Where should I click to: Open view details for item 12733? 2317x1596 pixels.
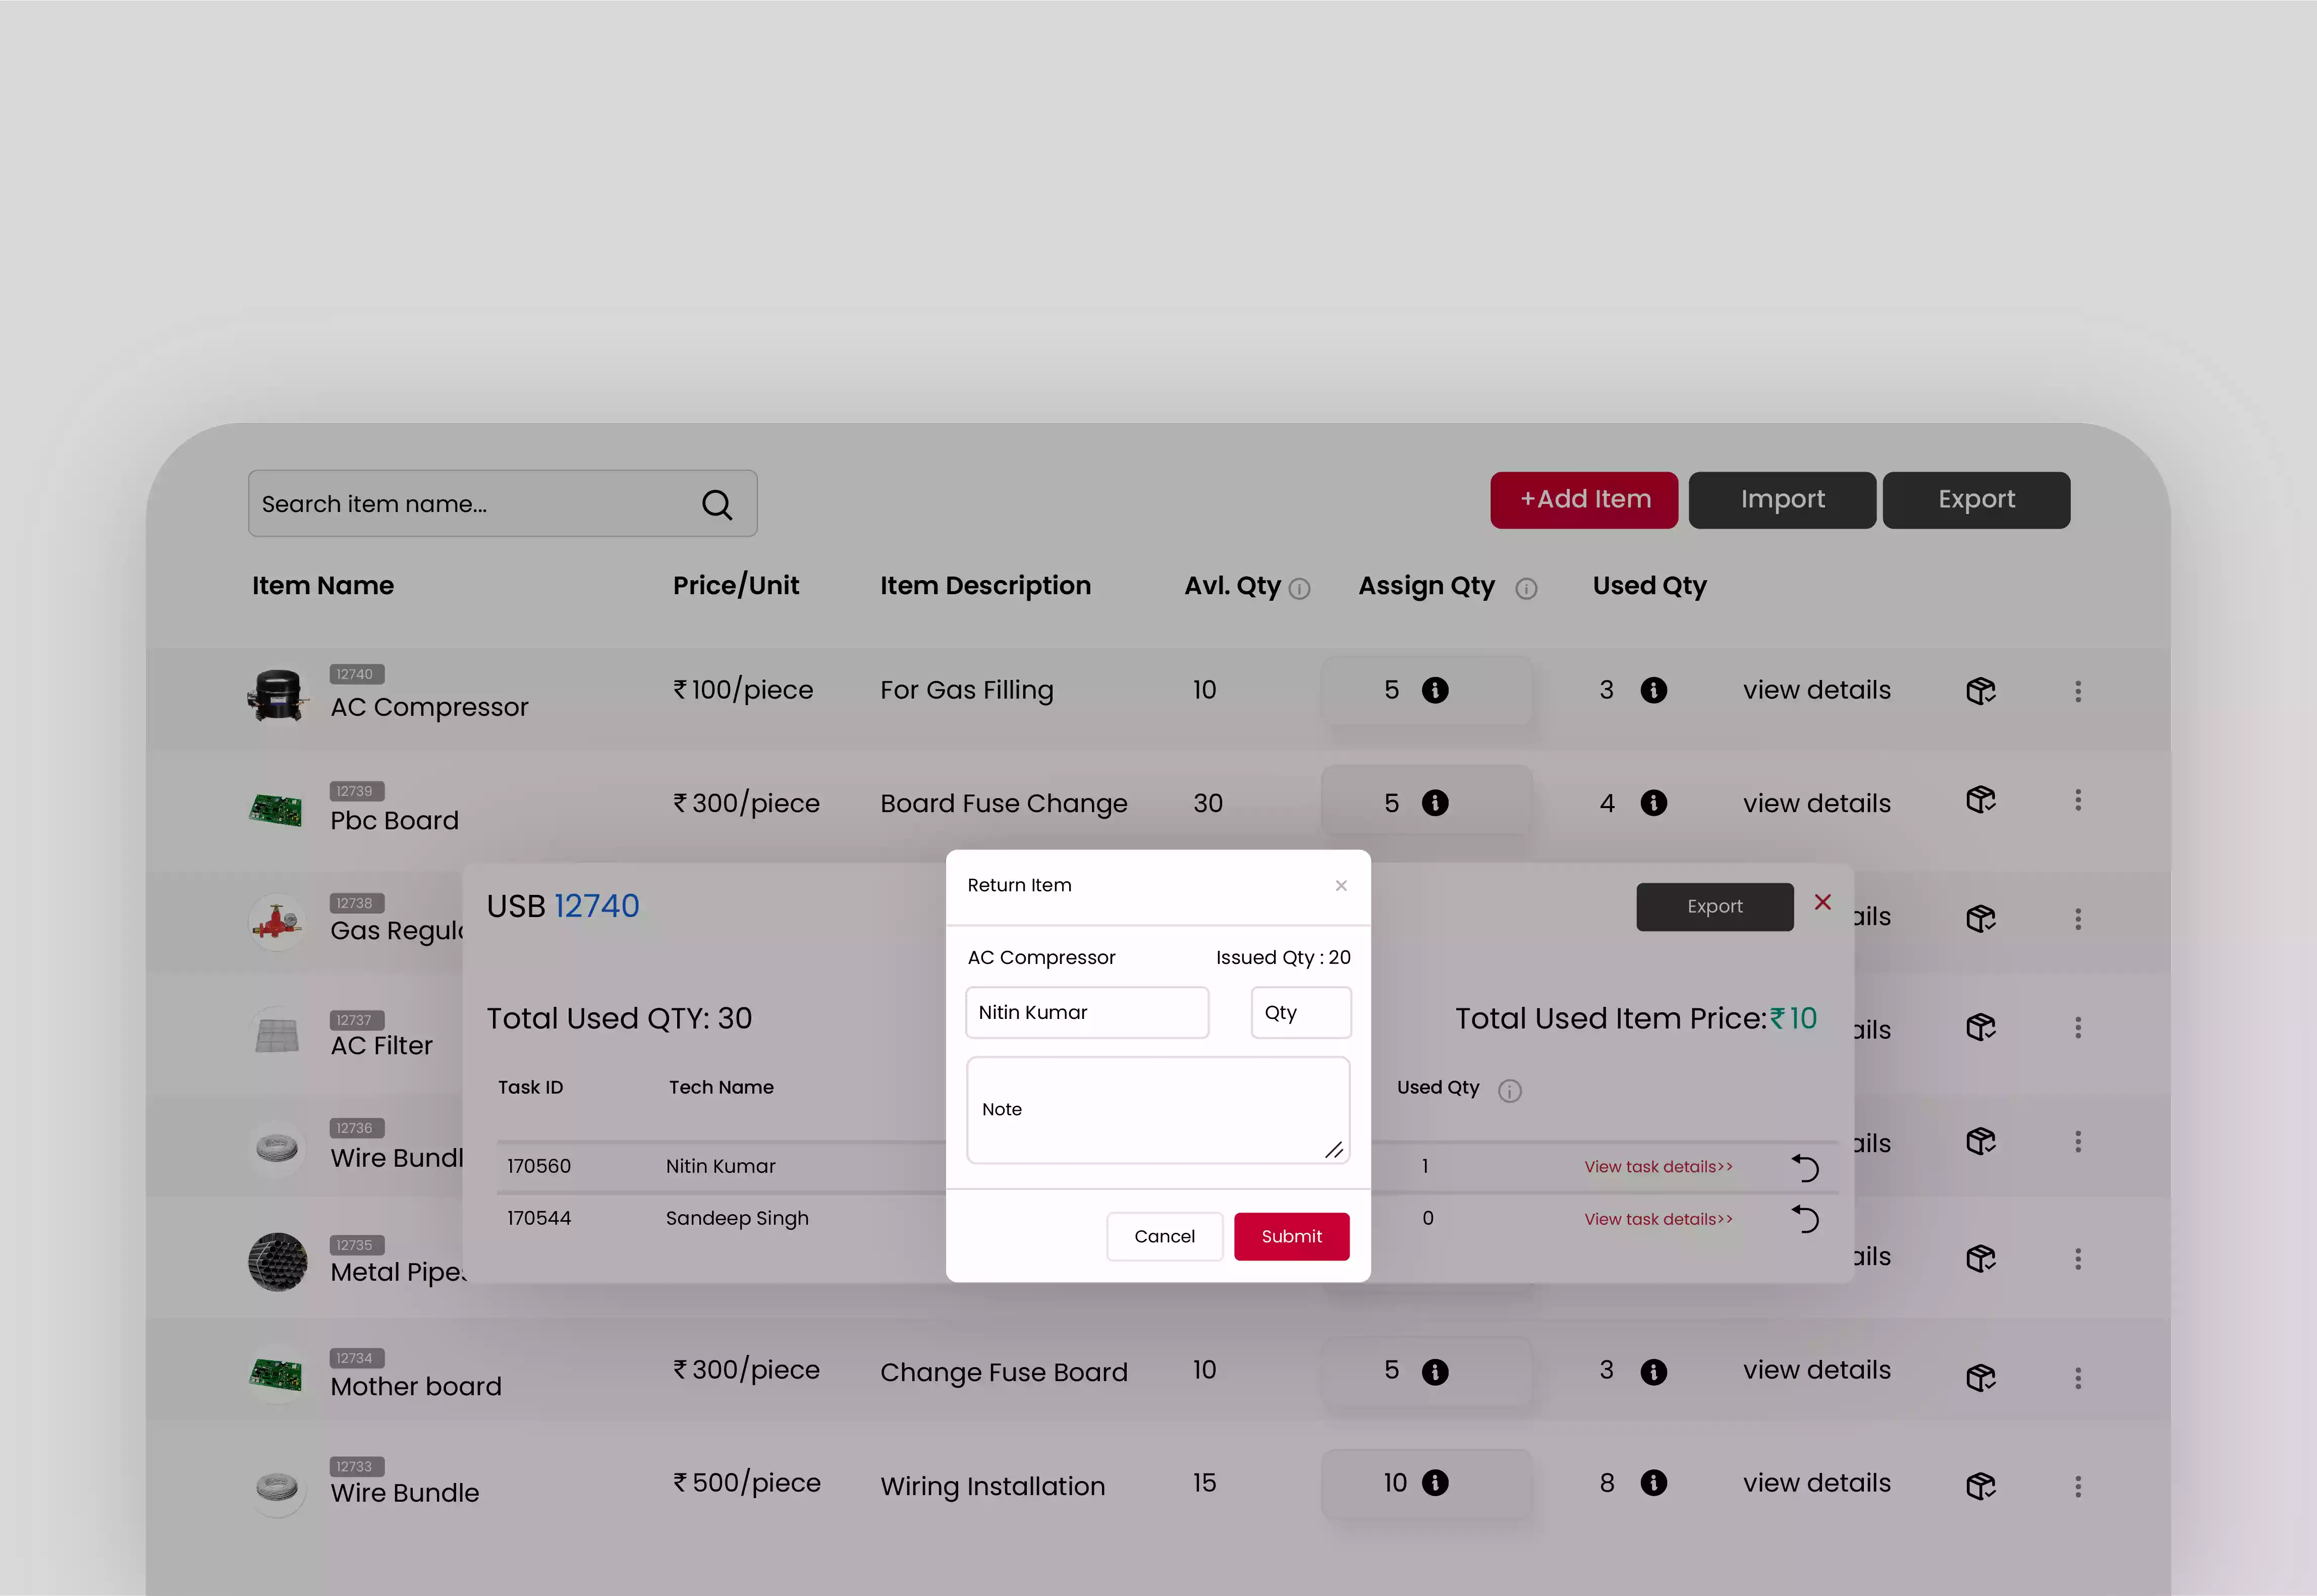[1817, 1483]
